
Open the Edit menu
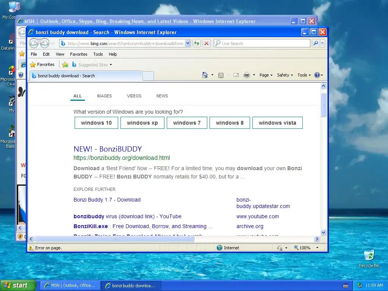pyautogui.click(x=46, y=54)
